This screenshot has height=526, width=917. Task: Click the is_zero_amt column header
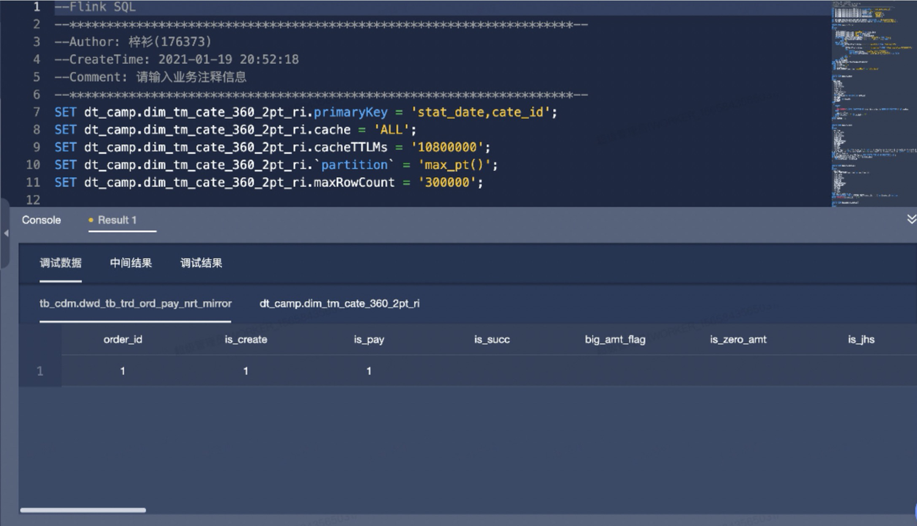[x=738, y=340]
